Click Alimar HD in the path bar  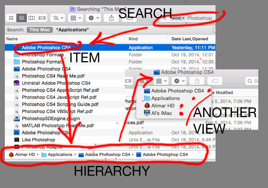click(22, 154)
